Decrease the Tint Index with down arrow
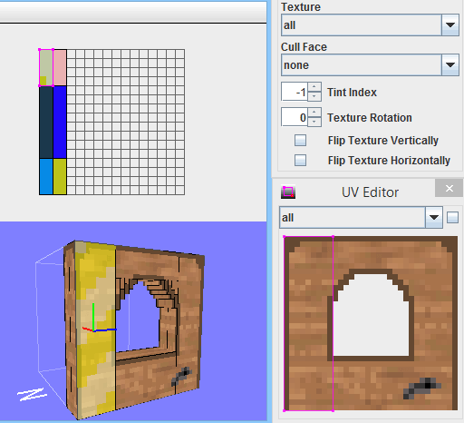This screenshot has height=423, width=464. point(314,96)
